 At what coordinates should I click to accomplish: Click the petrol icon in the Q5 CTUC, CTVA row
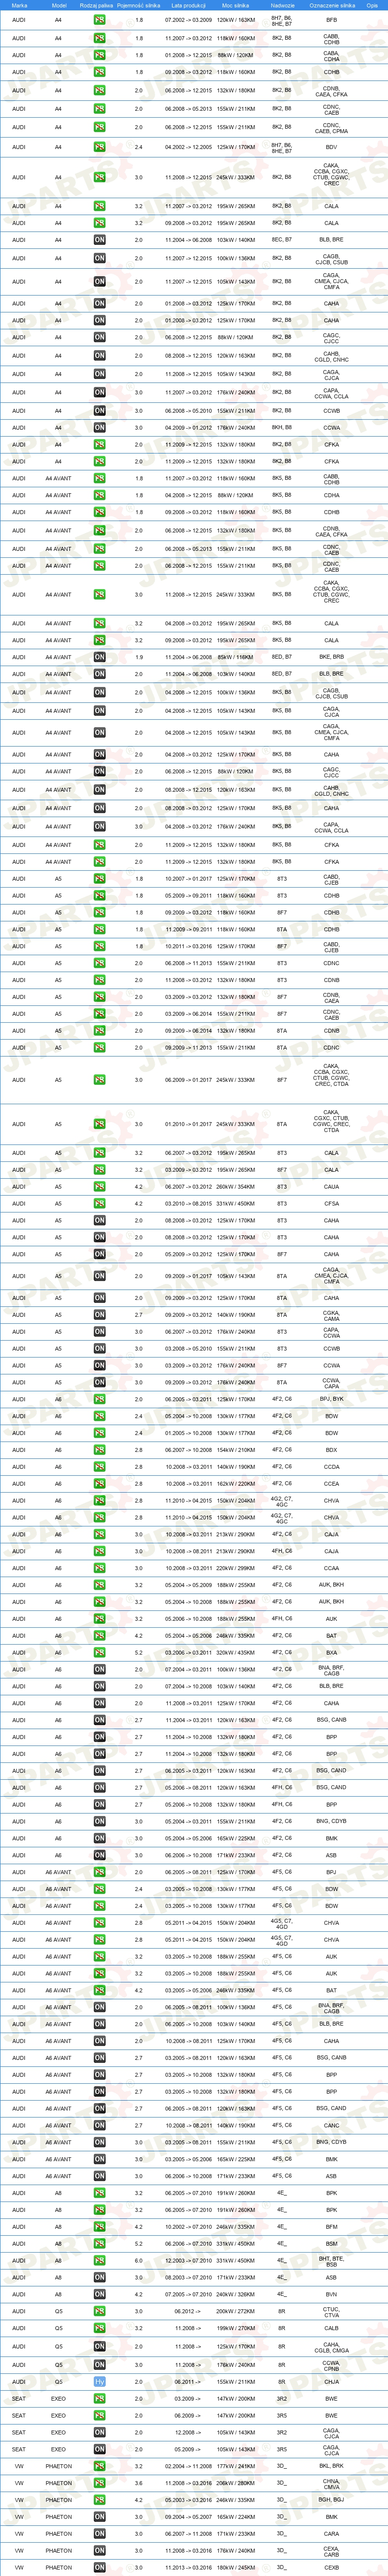(99, 2312)
